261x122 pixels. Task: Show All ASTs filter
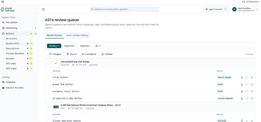(x=98, y=46)
